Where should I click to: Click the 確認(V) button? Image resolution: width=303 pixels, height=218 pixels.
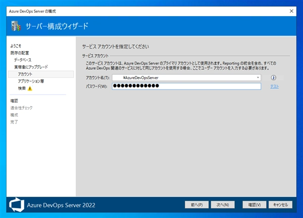(x=255, y=205)
